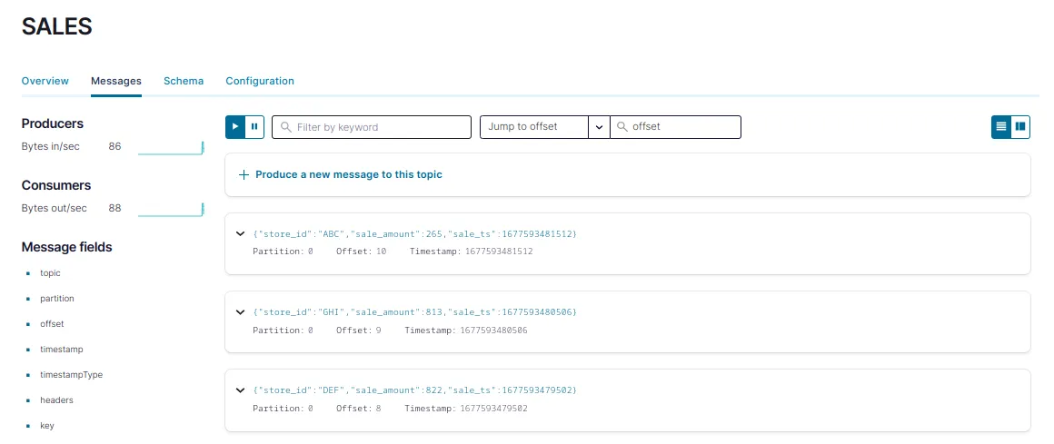Expand the store_id GHI message
The width and height of the screenshot is (1054, 444).
click(x=240, y=312)
